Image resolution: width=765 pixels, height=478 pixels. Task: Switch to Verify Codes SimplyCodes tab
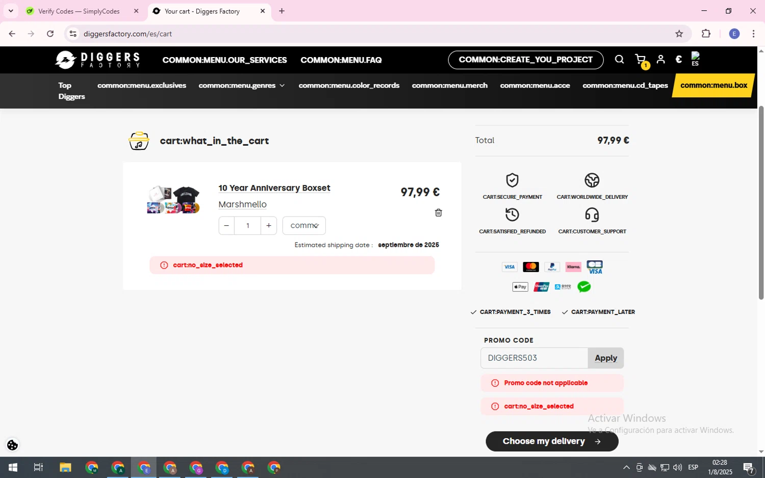tap(79, 11)
